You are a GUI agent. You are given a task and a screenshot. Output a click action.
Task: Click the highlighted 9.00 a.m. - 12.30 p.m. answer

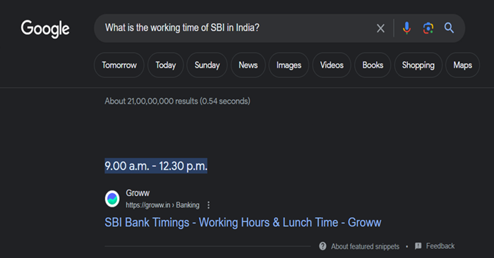coord(156,166)
